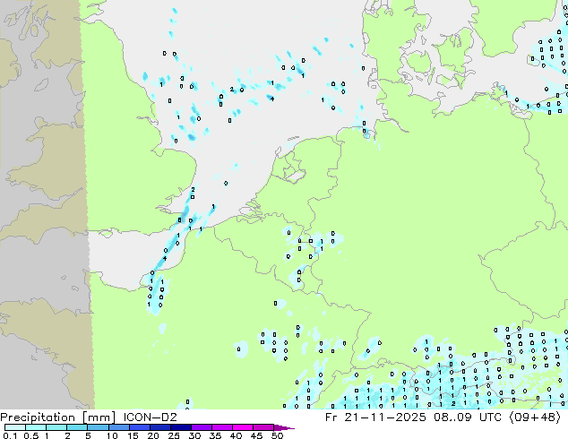
Task: Click the '0.5' legend scale value
Action: coord(30,435)
